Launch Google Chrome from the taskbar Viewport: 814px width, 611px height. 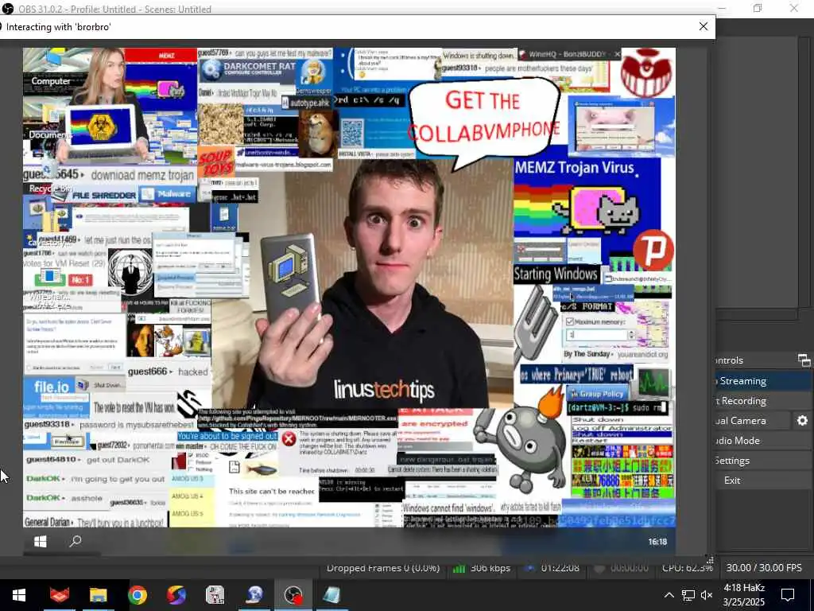[x=137, y=595]
